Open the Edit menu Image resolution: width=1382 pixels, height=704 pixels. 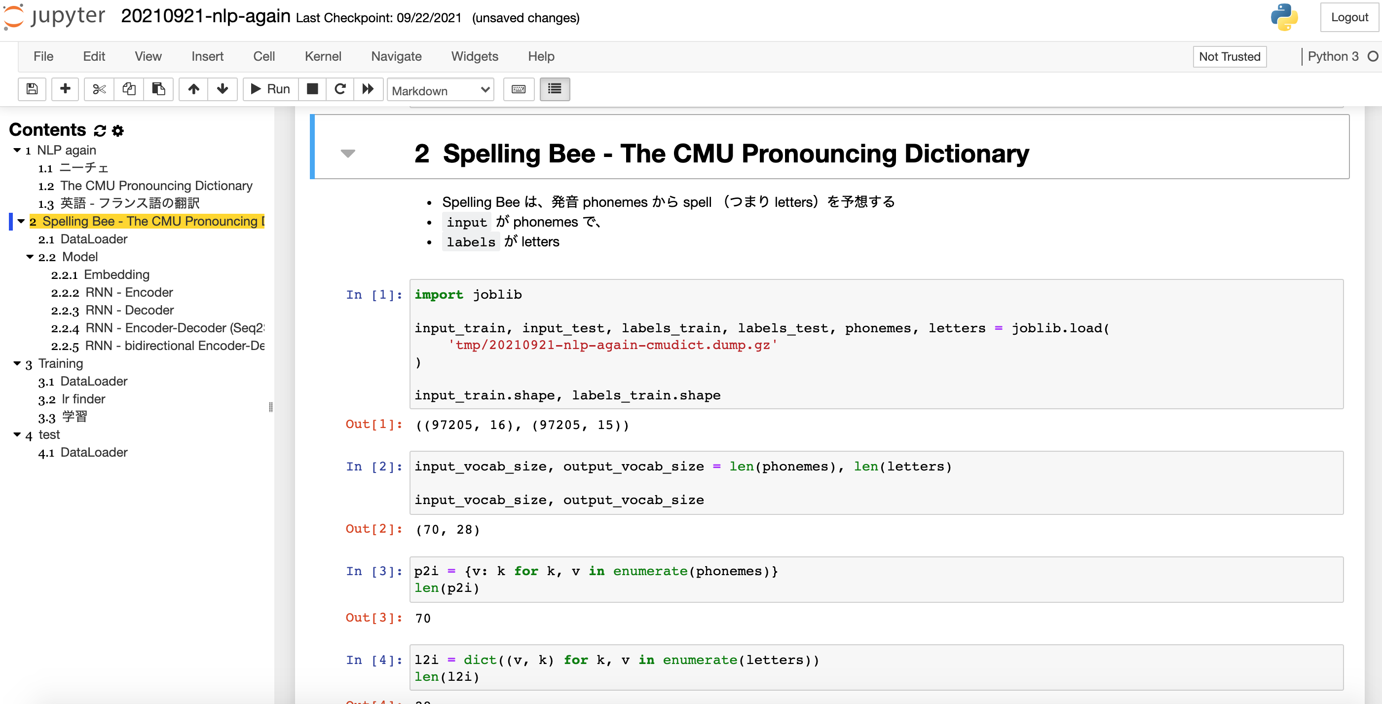pos(94,56)
